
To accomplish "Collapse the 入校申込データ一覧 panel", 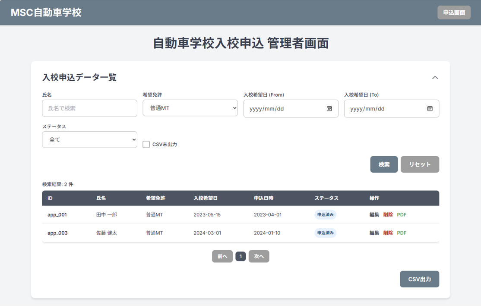I will tap(435, 78).
